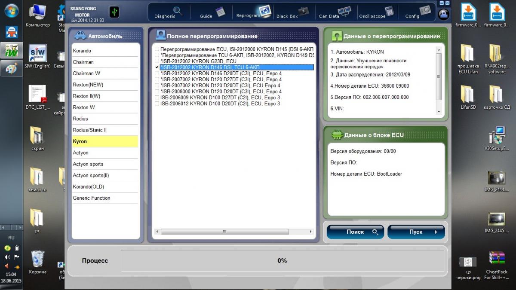Select Korando(OLD) vehicle

(x=105, y=187)
